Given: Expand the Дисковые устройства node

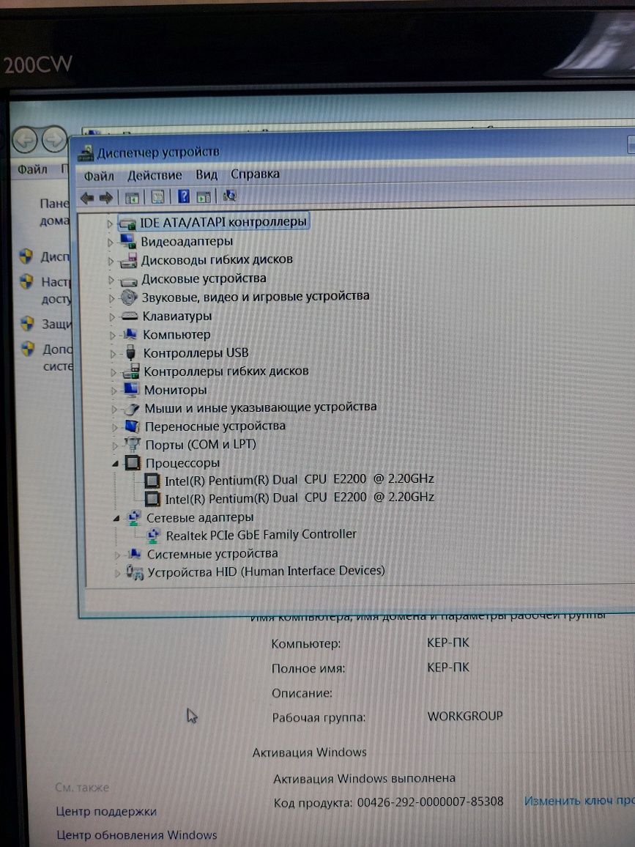Looking at the screenshot, I should [x=111, y=280].
